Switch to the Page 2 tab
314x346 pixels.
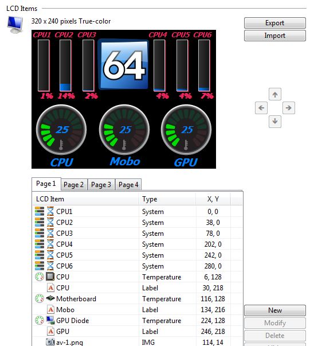[73, 185]
